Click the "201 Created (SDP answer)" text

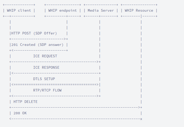pyautogui.click(x=37, y=45)
